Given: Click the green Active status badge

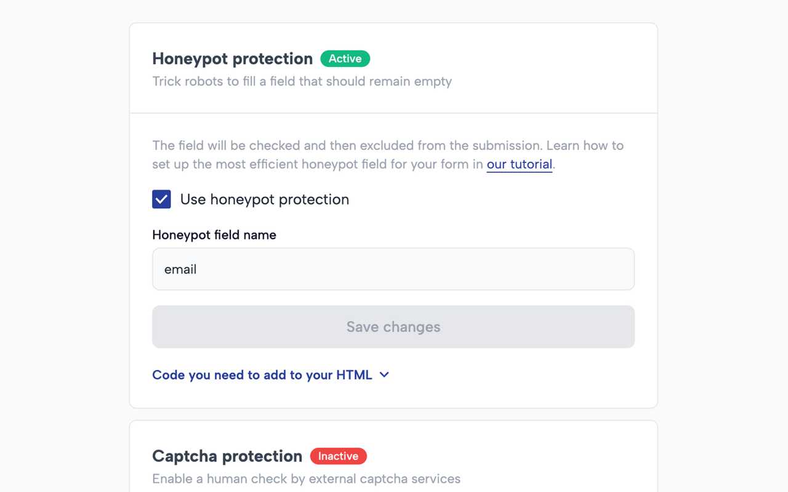Looking at the screenshot, I should click(345, 58).
